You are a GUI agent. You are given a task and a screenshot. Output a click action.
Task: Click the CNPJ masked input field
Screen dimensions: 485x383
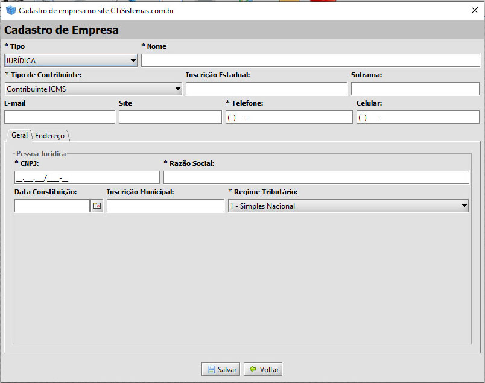87,177
